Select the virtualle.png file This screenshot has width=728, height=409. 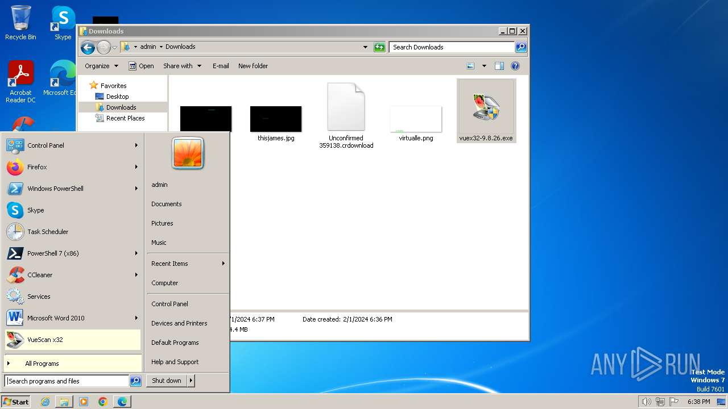coord(416,123)
